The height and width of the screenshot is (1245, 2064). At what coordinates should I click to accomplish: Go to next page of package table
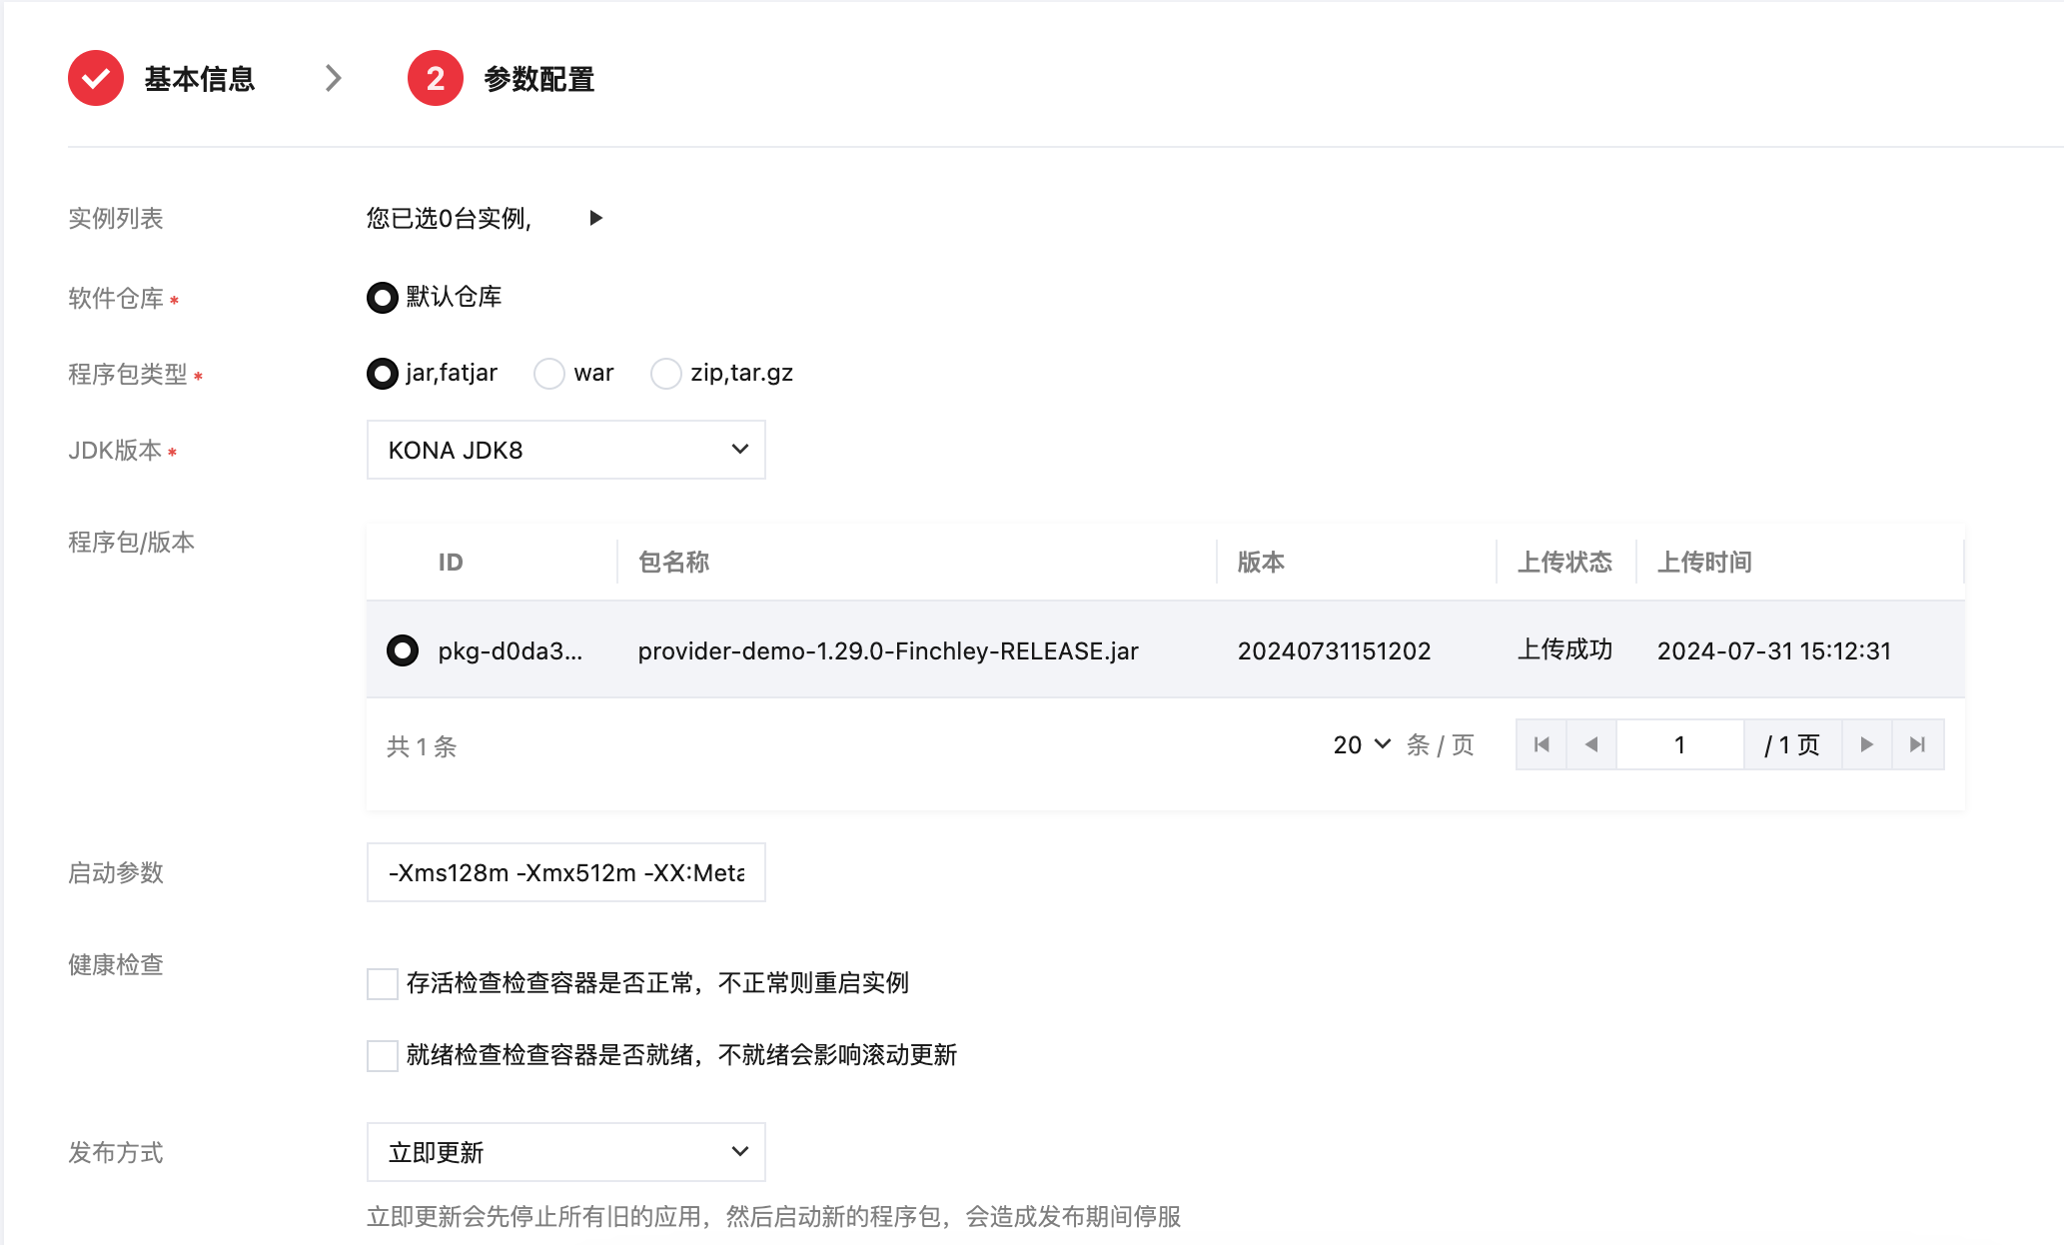point(1866,744)
